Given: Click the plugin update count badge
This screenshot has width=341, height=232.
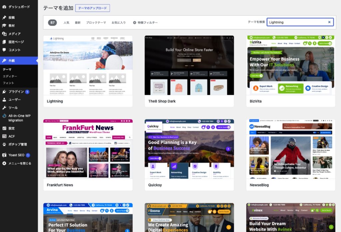Looking at the screenshot, I should tap(27, 92).
